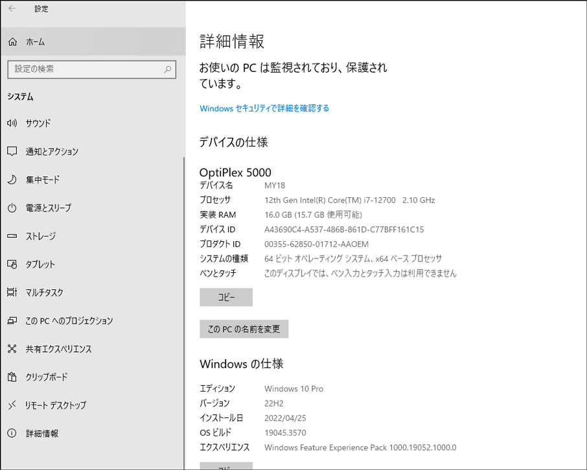The width and height of the screenshot is (587, 470).
Task: Click the projection icon for この PC へのプロジェクション
Action: [12, 321]
